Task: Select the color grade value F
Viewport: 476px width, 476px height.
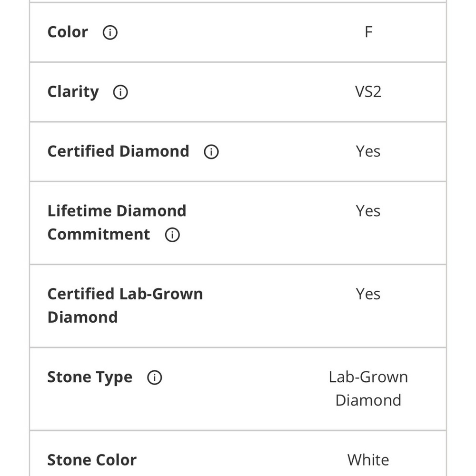Action: pos(368,32)
